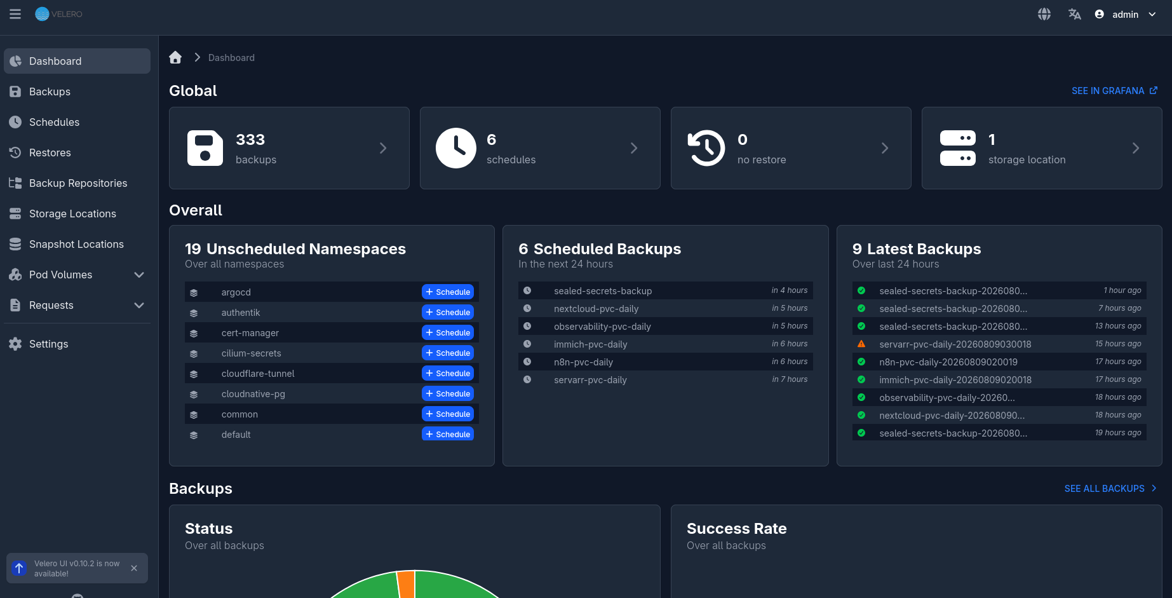Click the restore history icon
Screen dimensions: 1172x598
(706, 148)
